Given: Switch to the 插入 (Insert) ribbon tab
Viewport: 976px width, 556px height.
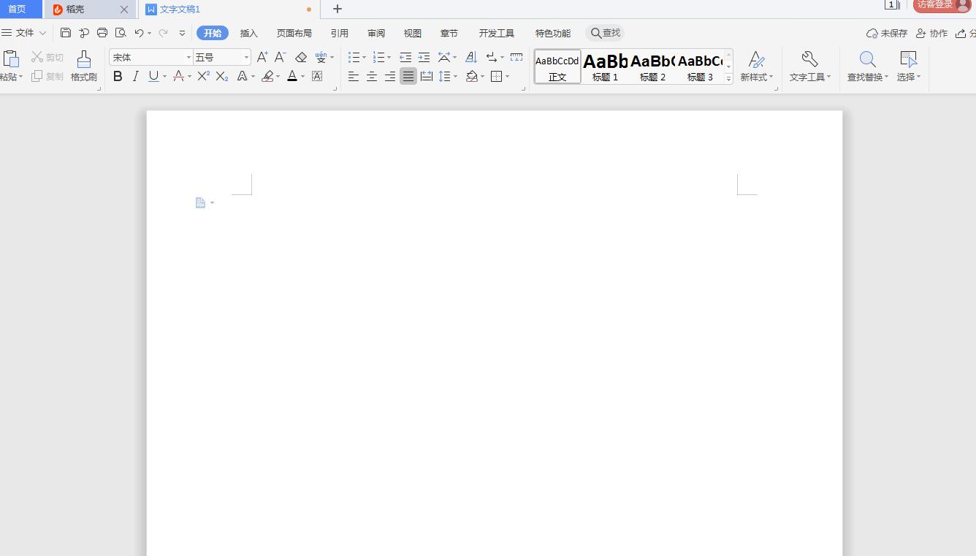Looking at the screenshot, I should click(249, 33).
